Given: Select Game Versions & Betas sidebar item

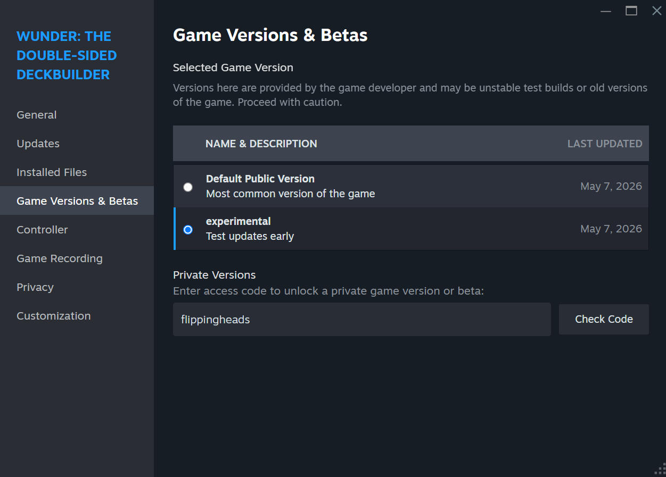Looking at the screenshot, I should (77, 201).
